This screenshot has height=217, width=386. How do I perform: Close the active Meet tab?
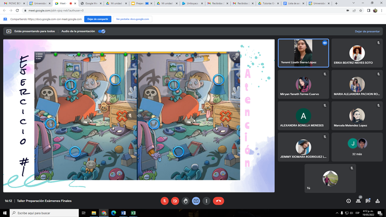(75, 4)
